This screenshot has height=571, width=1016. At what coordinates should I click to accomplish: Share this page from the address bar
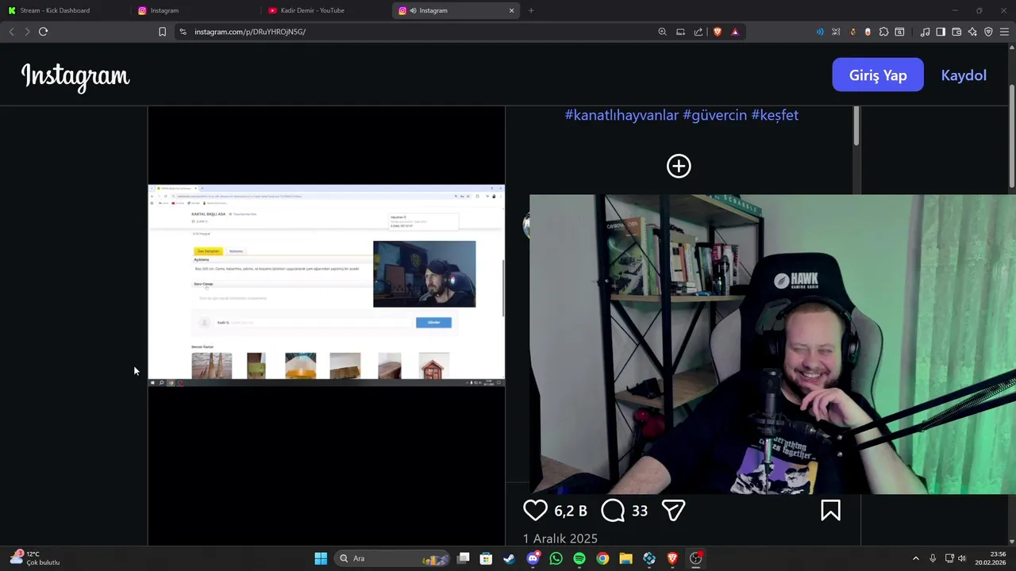(x=698, y=32)
